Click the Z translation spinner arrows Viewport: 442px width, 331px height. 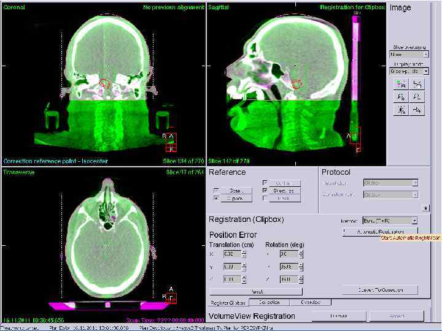[244, 279]
